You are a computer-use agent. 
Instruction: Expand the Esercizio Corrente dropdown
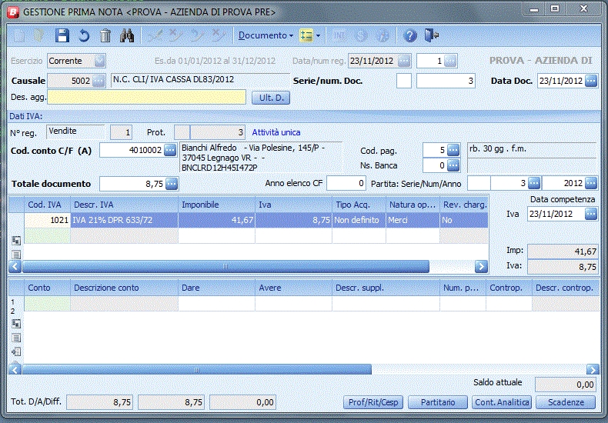(x=99, y=61)
